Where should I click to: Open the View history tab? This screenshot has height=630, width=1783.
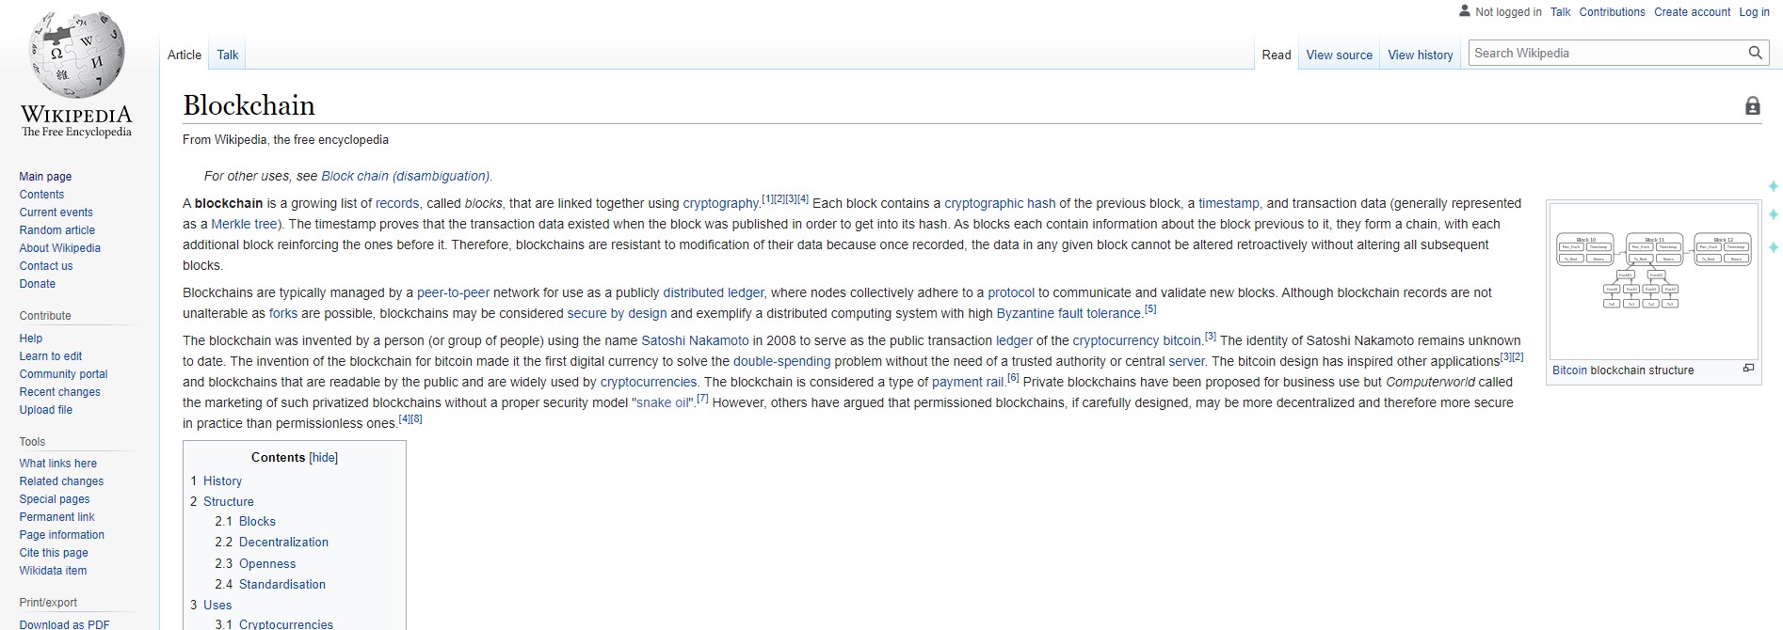pos(1420,55)
